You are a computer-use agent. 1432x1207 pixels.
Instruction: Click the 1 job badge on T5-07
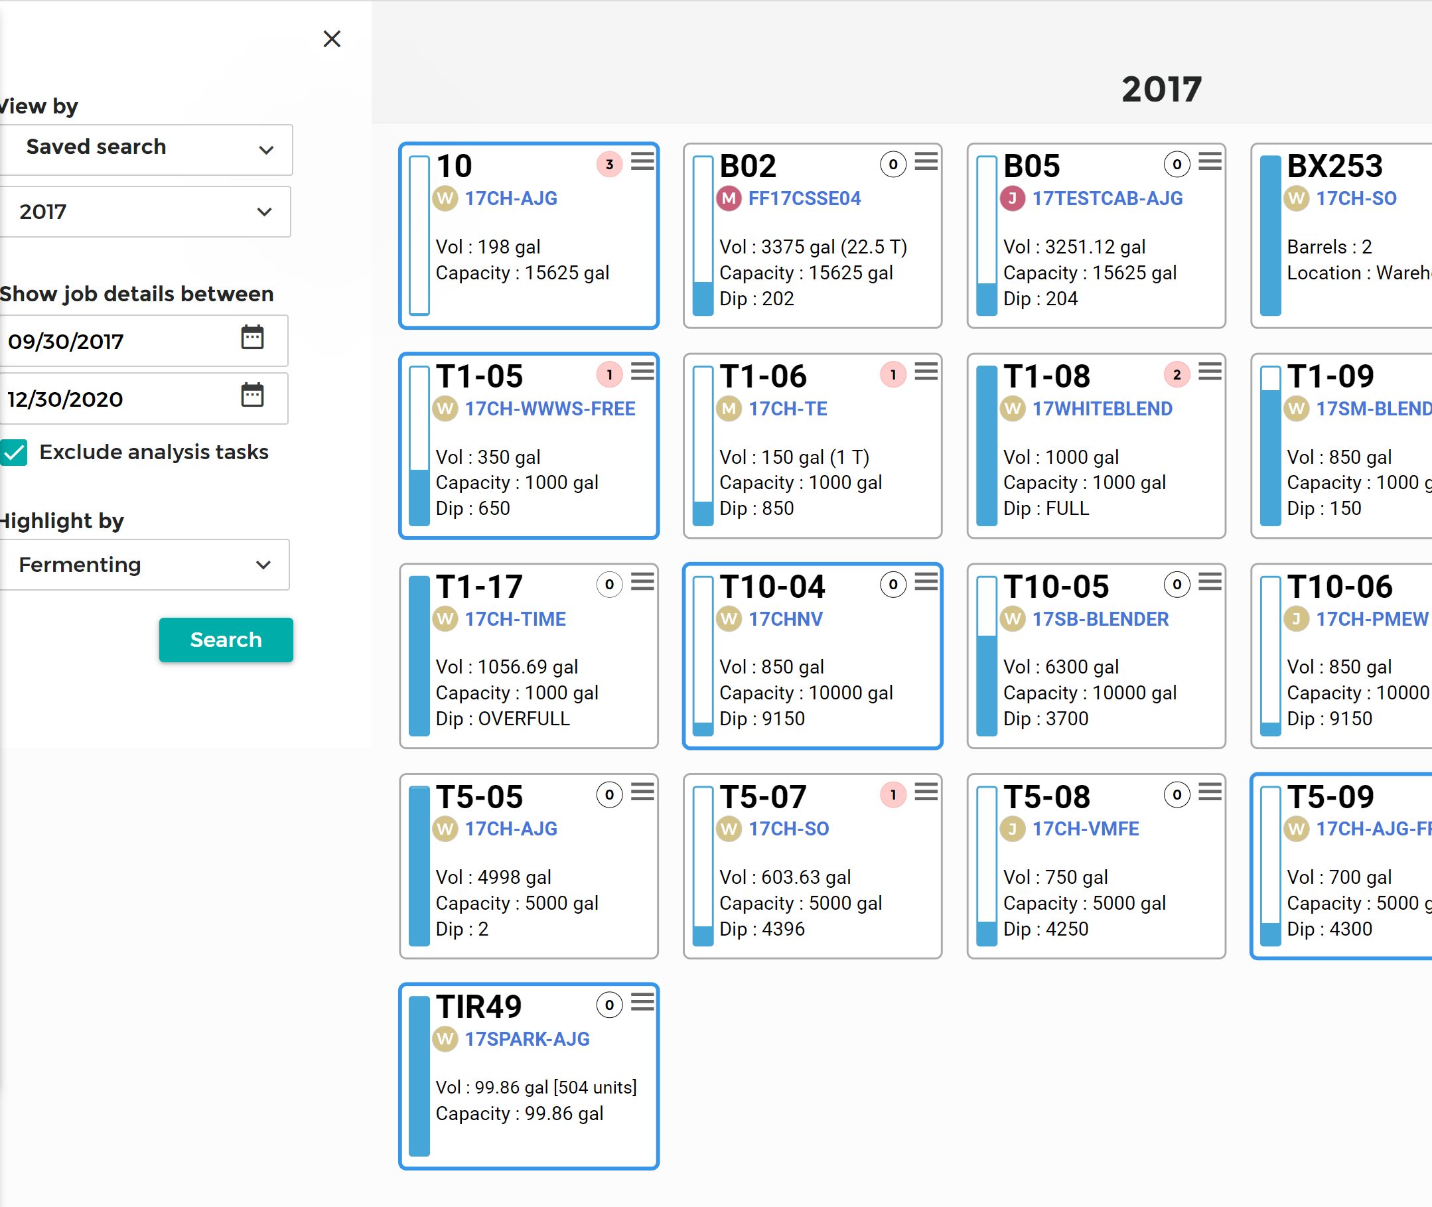(893, 794)
